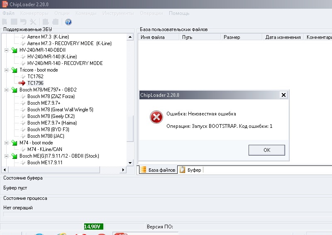
Task: Collapse the M74 - boot mode group
Action: coord(7,143)
